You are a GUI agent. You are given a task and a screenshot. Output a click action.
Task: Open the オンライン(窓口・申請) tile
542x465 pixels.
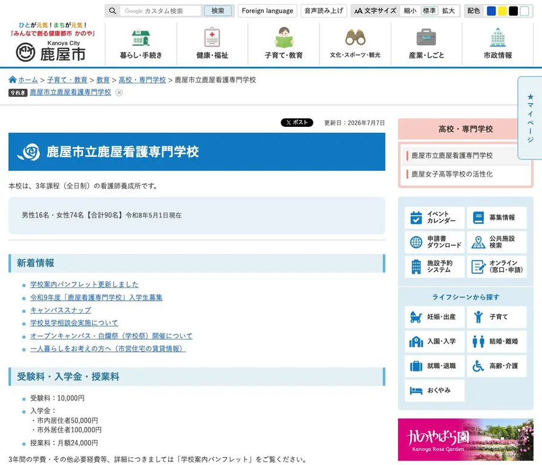497,266
